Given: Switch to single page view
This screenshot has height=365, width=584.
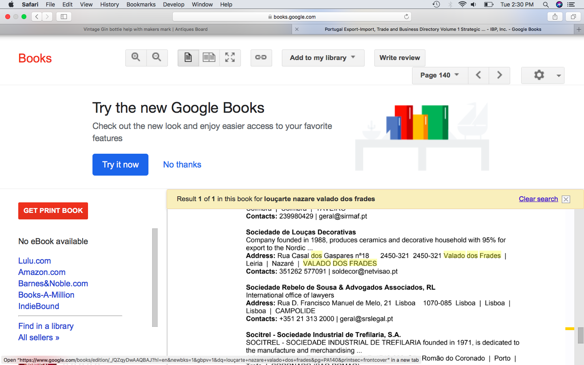Looking at the screenshot, I should [188, 58].
